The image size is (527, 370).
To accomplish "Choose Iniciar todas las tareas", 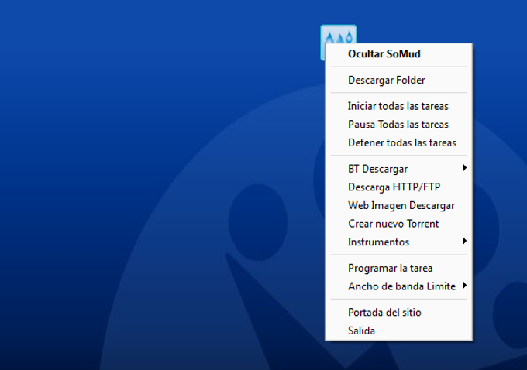I will (398, 107).
